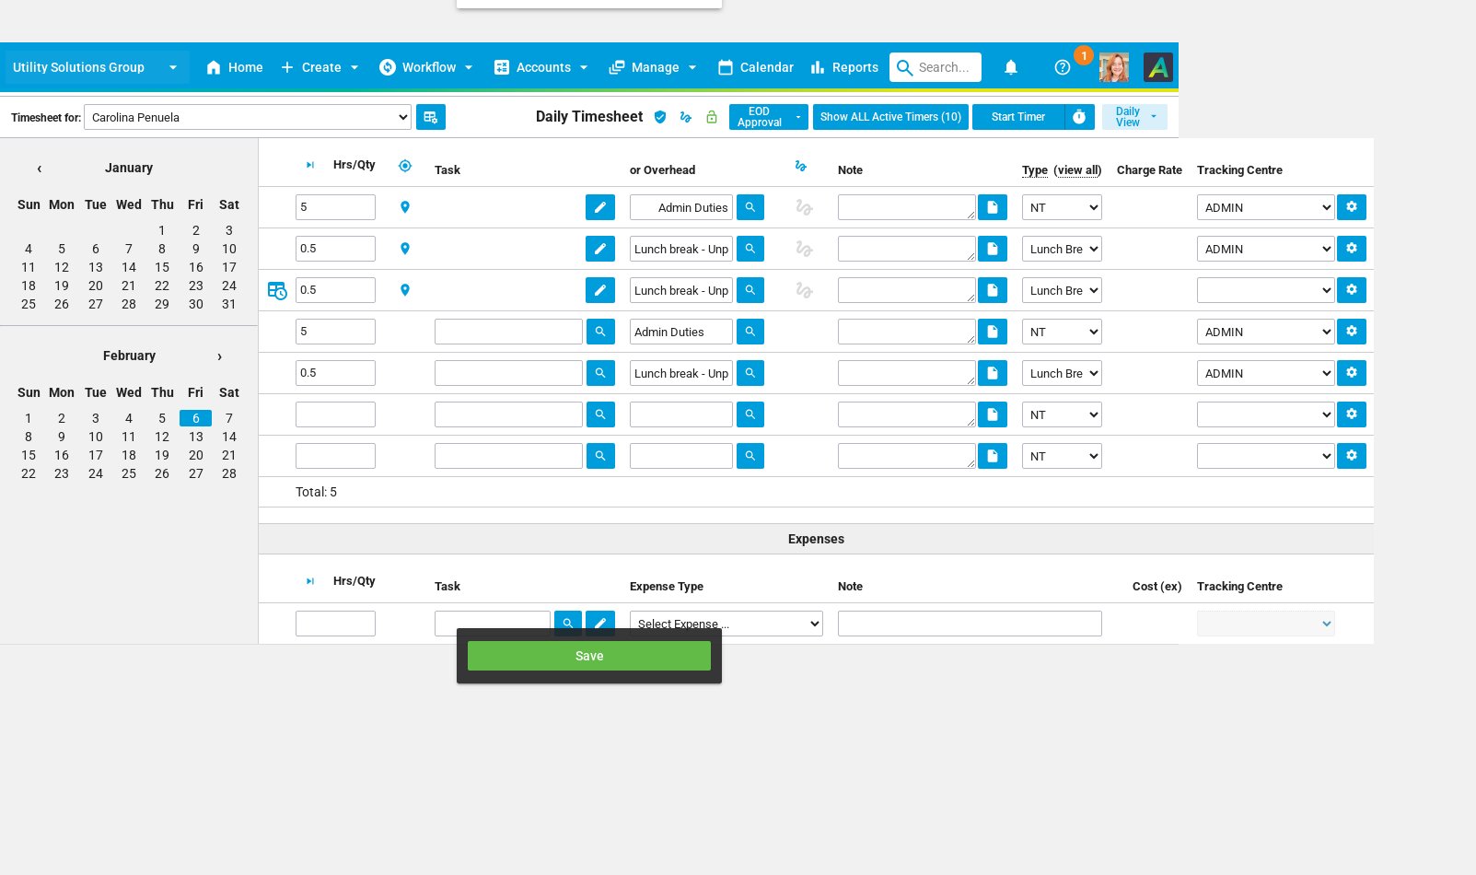Click the location pin icon in third row
Screen dimensions: 1476x875
[405, 290]
